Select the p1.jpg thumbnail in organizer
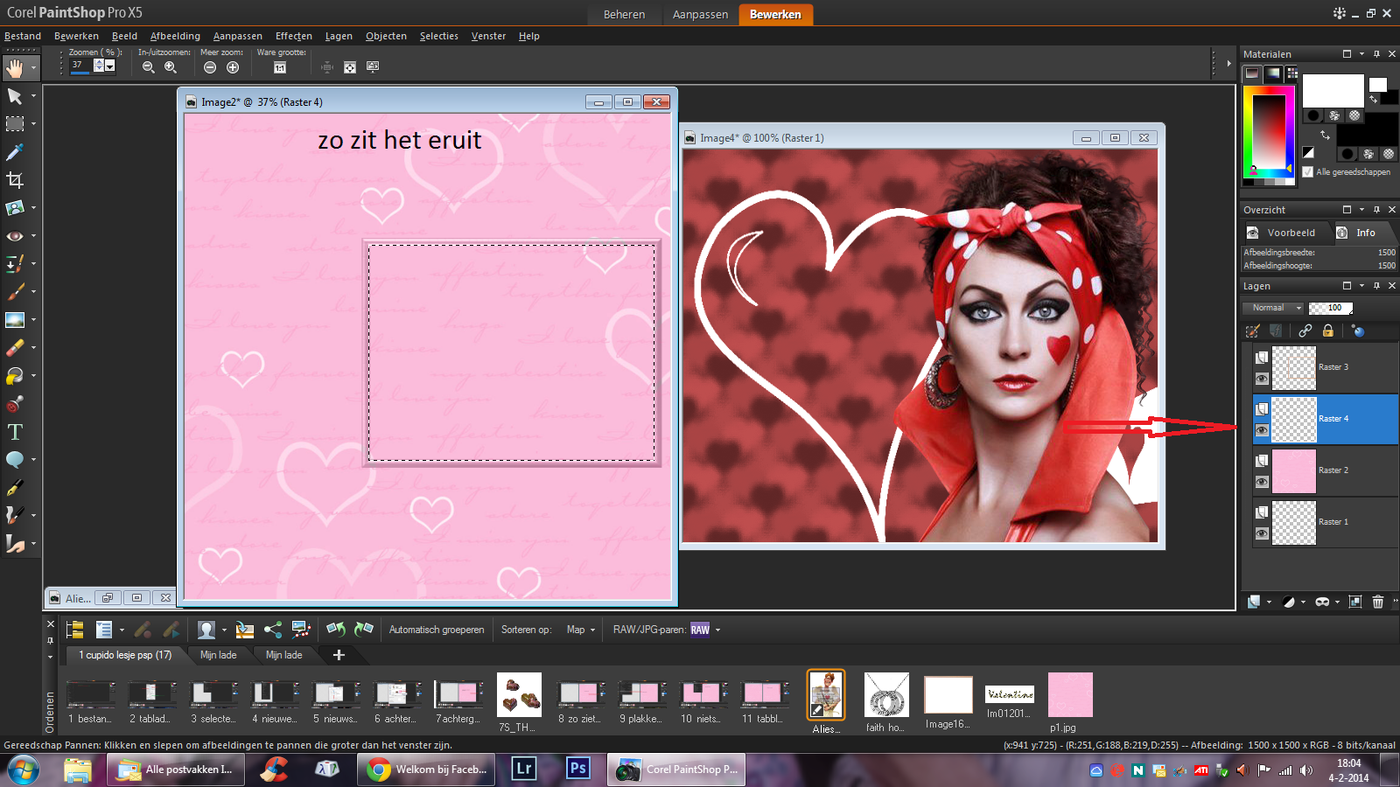This screenshot has width=1400, height=787. pos(1070,696)
